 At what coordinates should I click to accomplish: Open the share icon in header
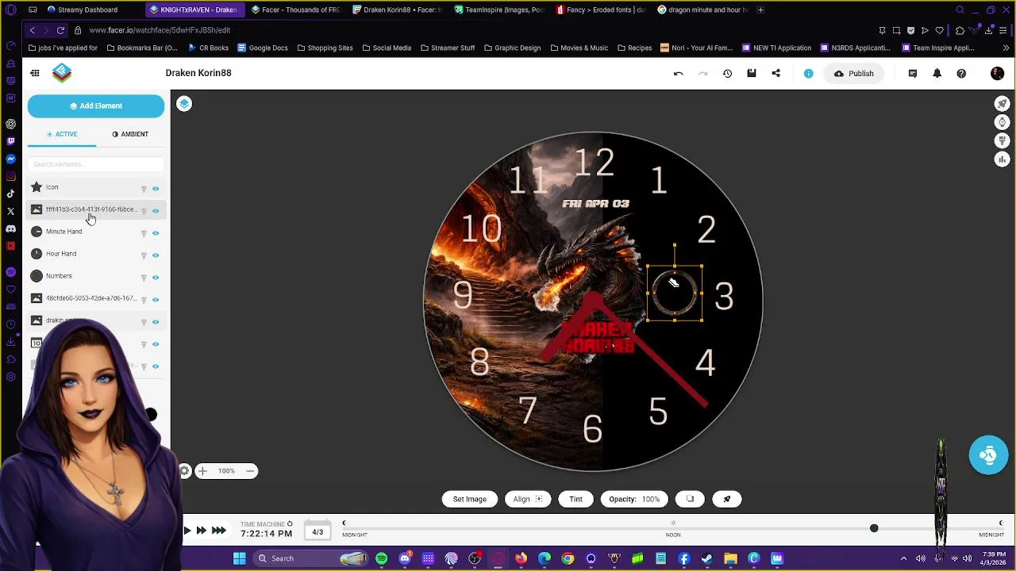[775, 73]
